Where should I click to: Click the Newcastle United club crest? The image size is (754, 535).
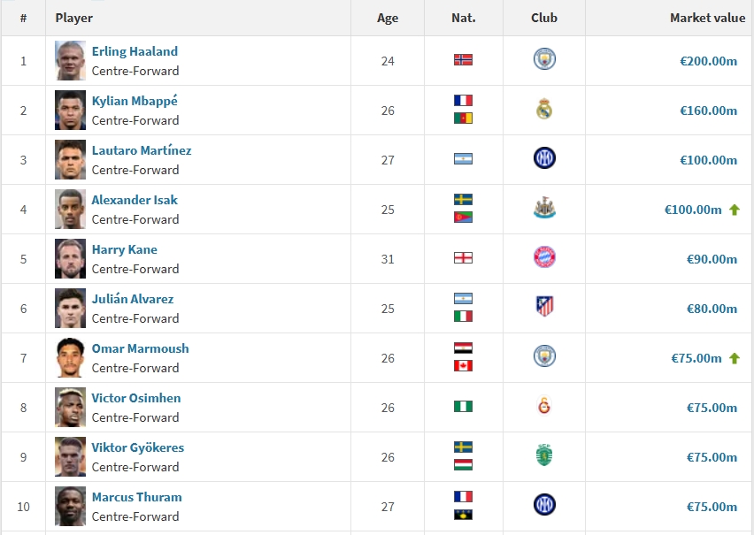coord(544,209)
